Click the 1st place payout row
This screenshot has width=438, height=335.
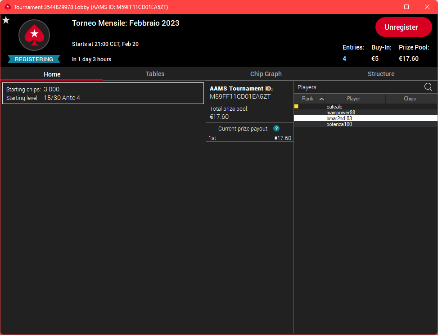[x=250, y=138]
